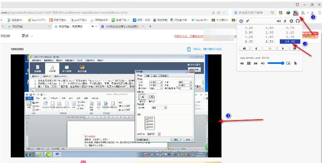Viewport: 322px width, 163px height.
Task: Adjust the blue volume slider in the popup
Action: pos(276,63)
